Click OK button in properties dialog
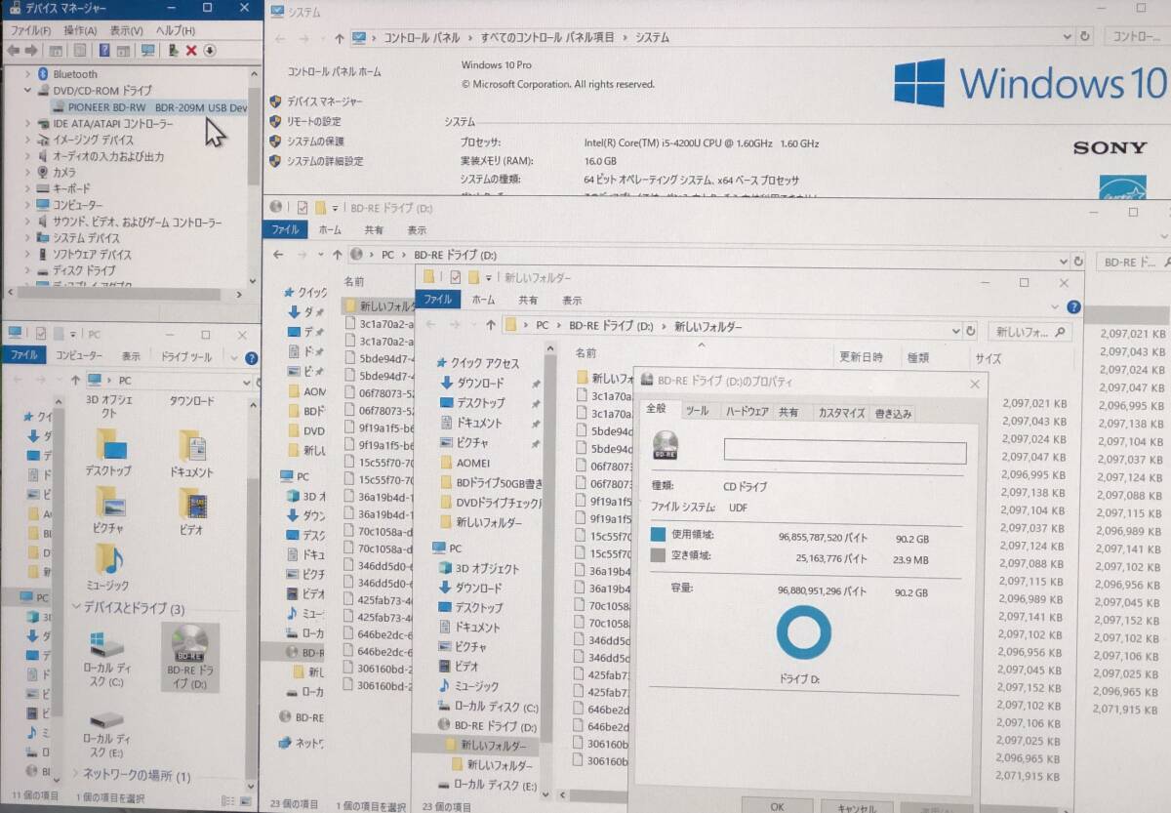The image size is (1171, 813). point(778,805)
